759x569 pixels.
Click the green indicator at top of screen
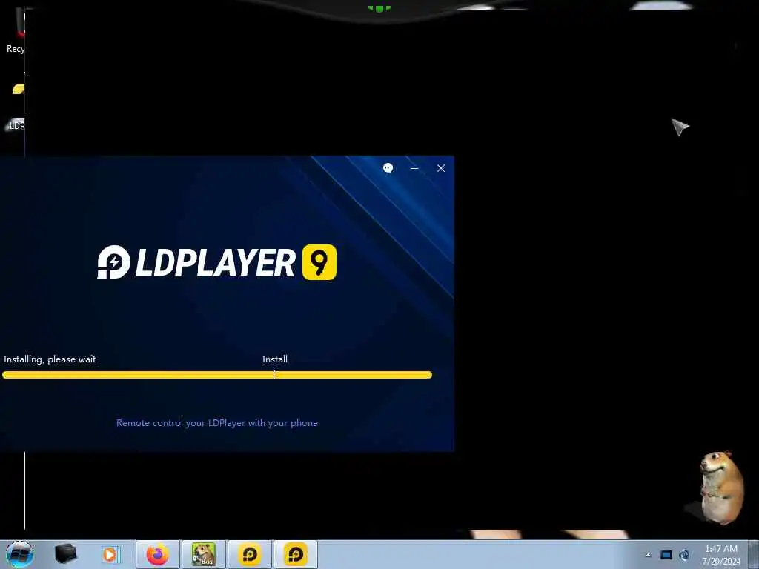point(379,8)
